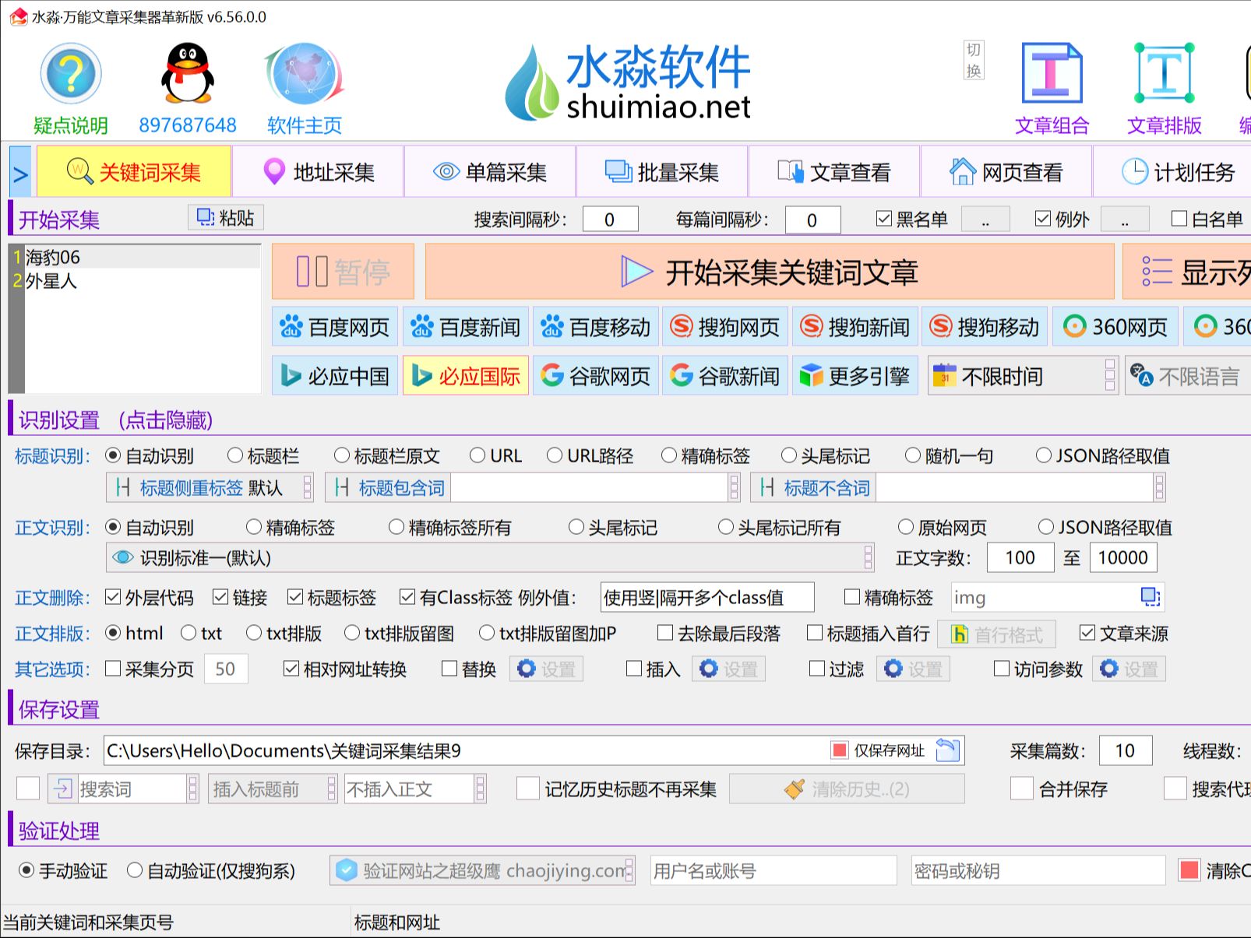Toggle the 黑名单 checkbox
1251x938 pixels.
coord(883,219)
